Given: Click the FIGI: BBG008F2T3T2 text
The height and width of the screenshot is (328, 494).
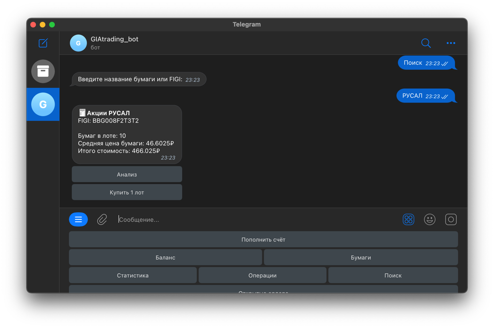Looking at the screenshot, I should [x=109, y=121].
